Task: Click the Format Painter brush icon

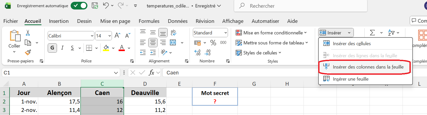Action: (28, 52)
